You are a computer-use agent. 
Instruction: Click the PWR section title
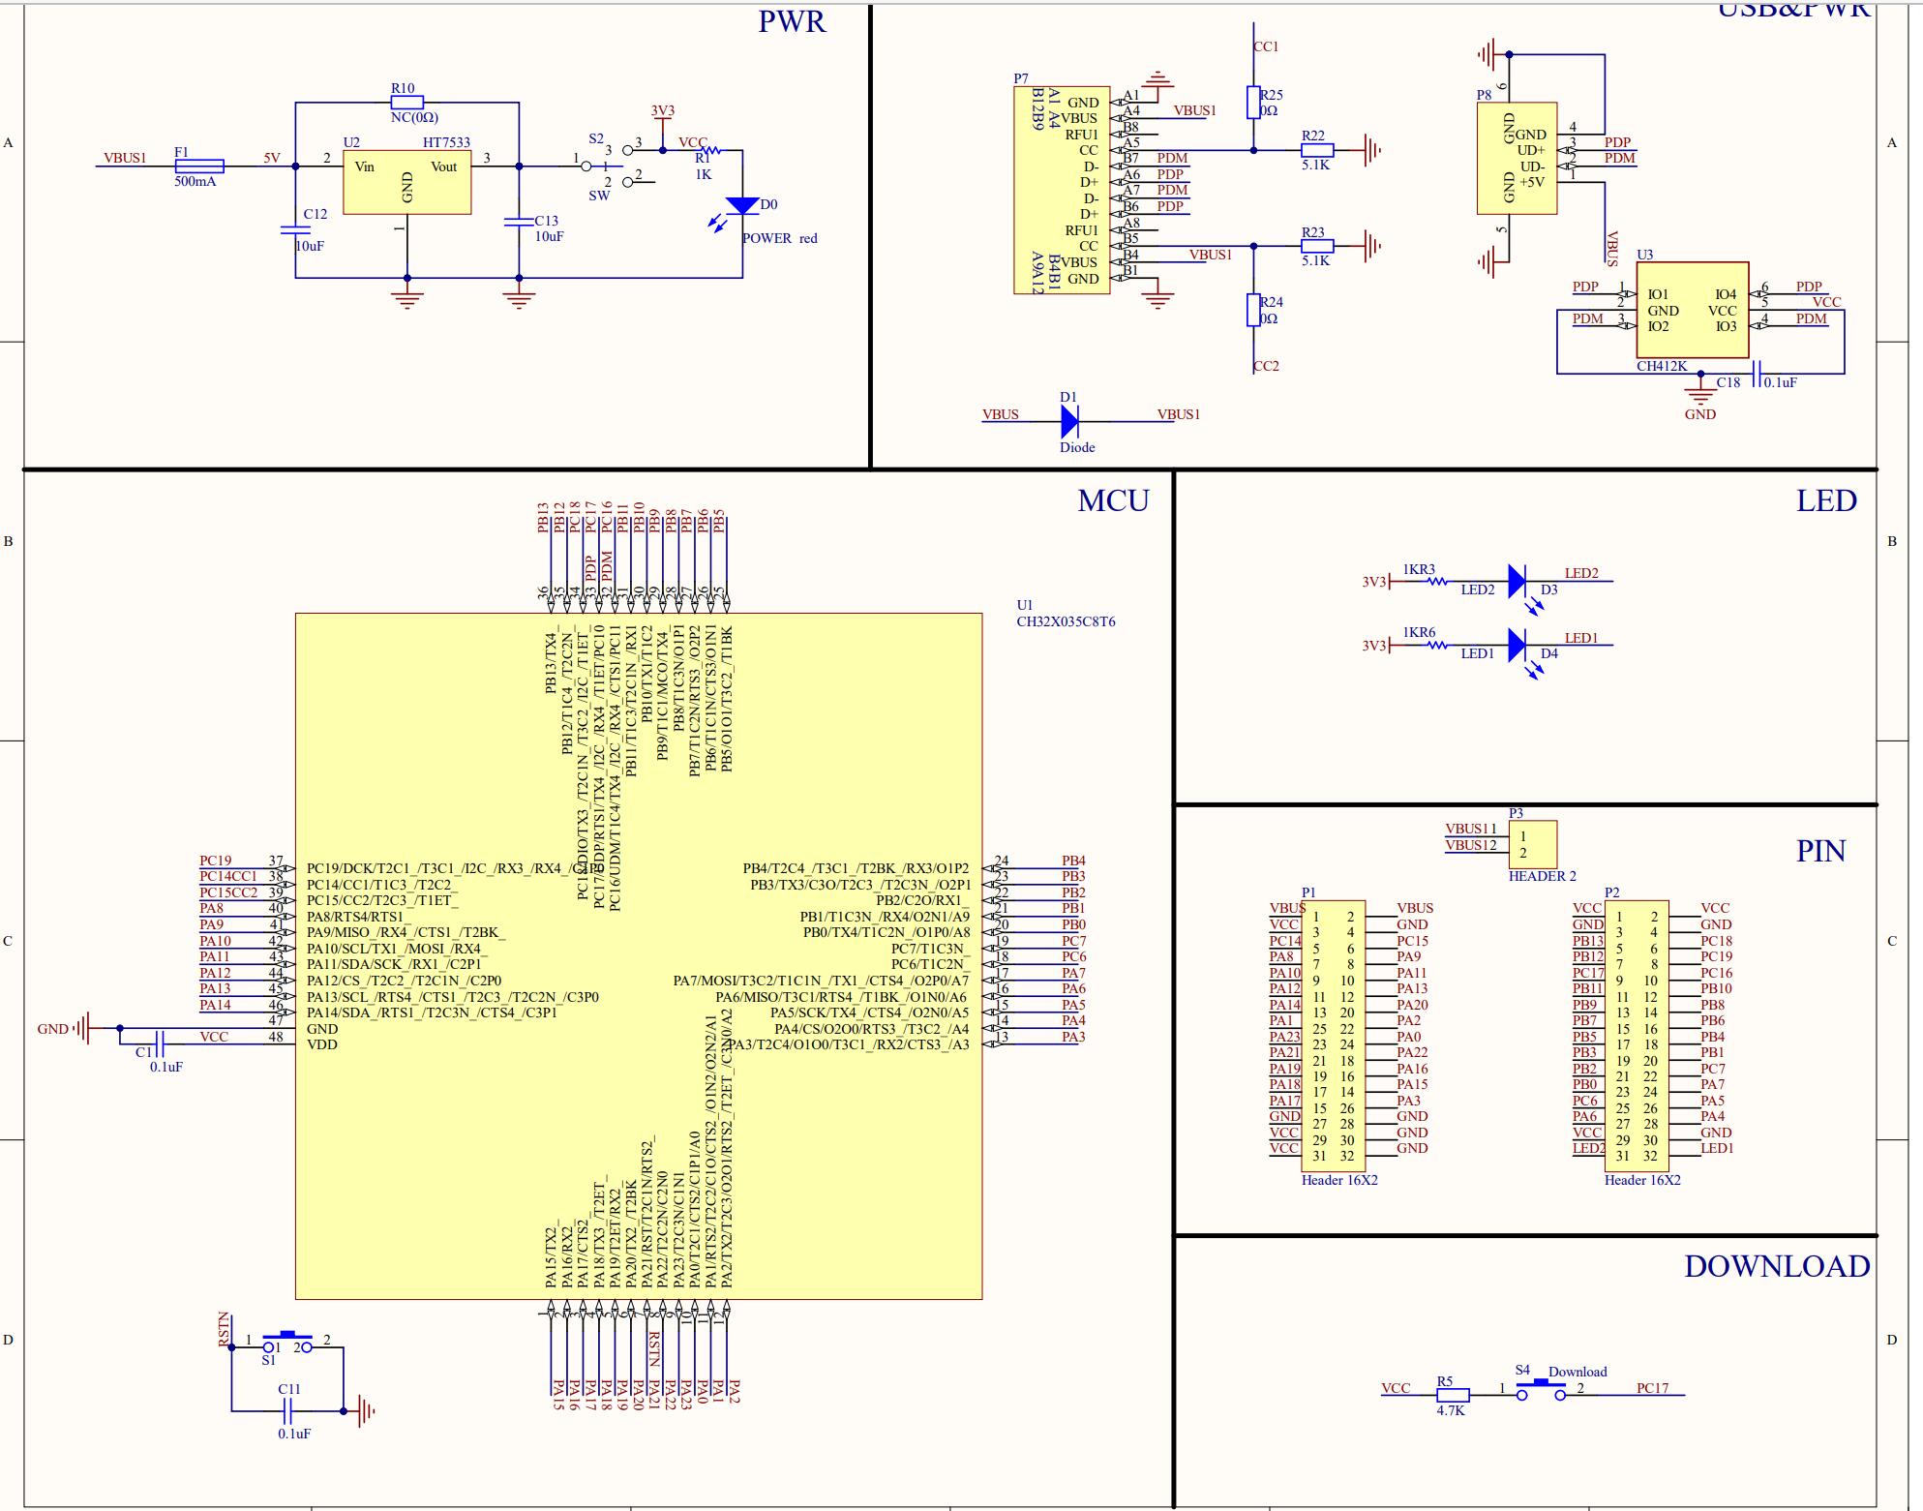pos(792,21)
